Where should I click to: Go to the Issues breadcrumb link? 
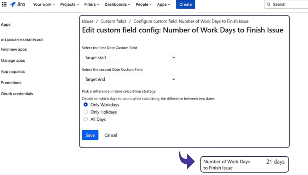coord(88,22)
